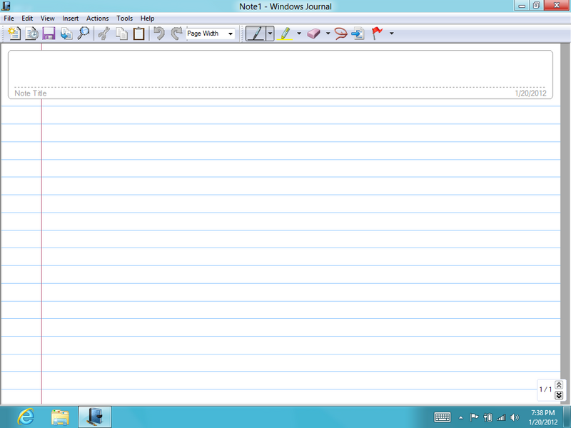Select the red Flag tool
This screenshot has width=571, height=428.
point(377,34)
